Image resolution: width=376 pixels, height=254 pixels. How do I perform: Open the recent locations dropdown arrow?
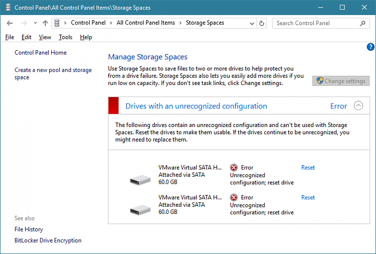pos(35,23)
